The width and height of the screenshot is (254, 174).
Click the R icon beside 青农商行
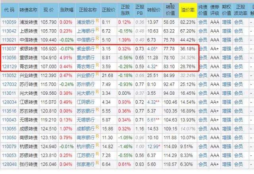97,65
